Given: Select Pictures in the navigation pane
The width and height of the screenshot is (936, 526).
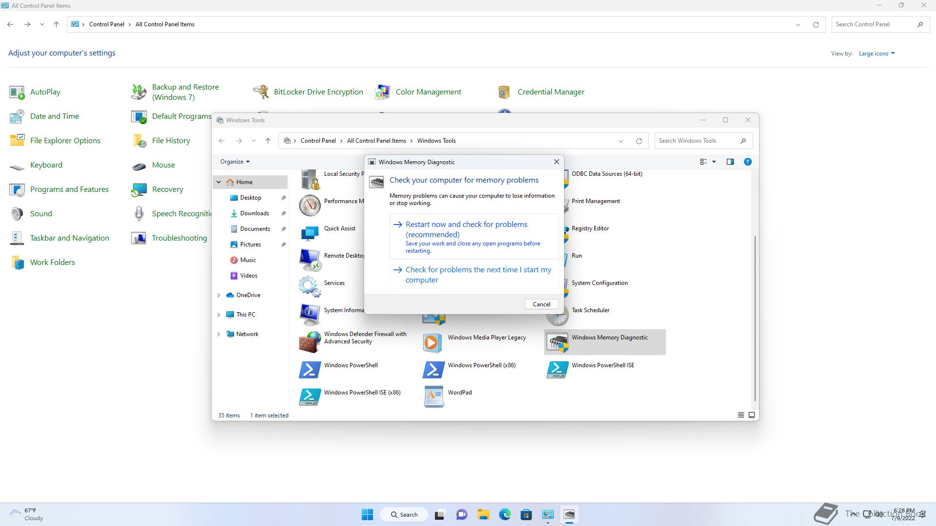Looking at the screenshot, I should 251,244.
